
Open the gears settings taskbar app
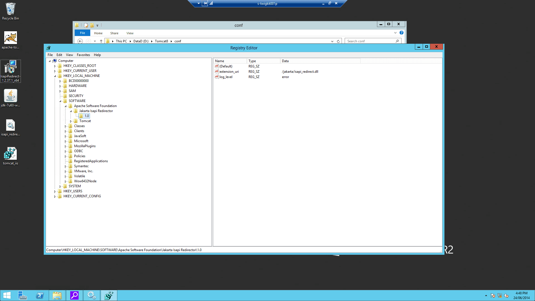[x=91, y=295]
